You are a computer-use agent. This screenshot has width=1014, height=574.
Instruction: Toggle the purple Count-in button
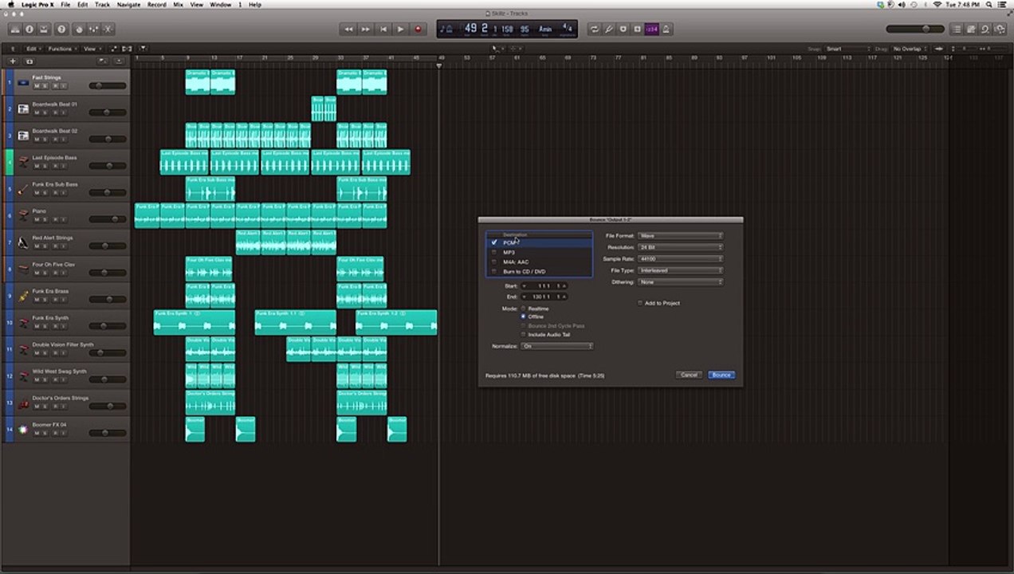pos(651,29)
